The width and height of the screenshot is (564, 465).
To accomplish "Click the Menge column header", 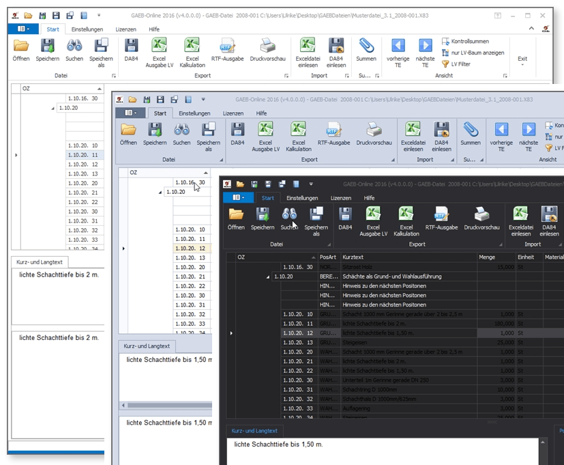I will (487, 257).
